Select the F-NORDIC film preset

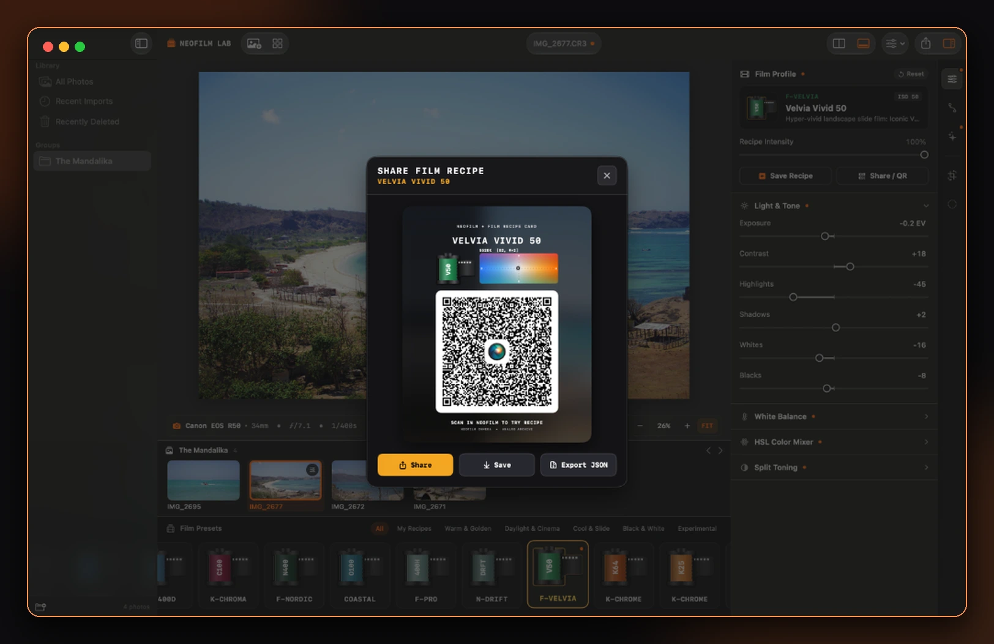294,575
